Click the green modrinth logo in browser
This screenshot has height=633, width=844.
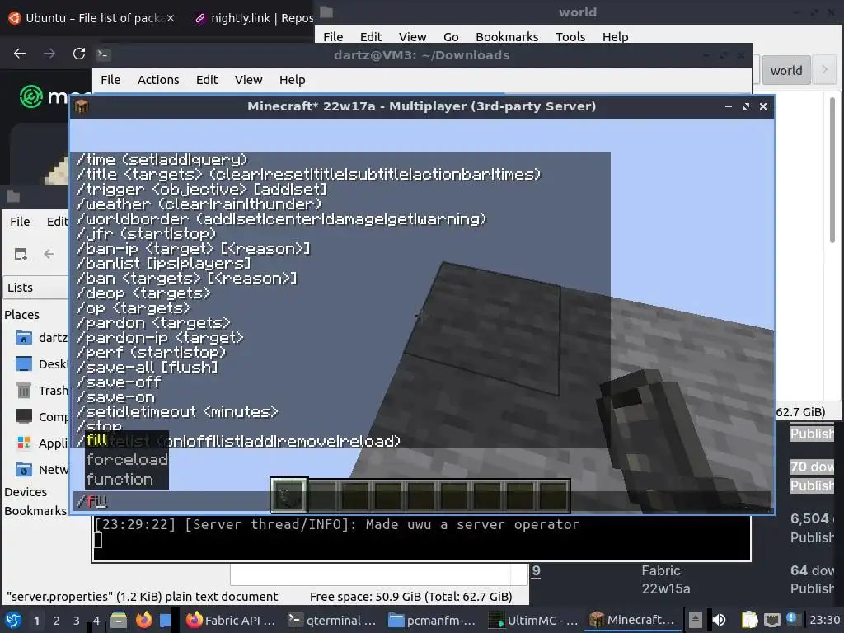click(31, 97)
